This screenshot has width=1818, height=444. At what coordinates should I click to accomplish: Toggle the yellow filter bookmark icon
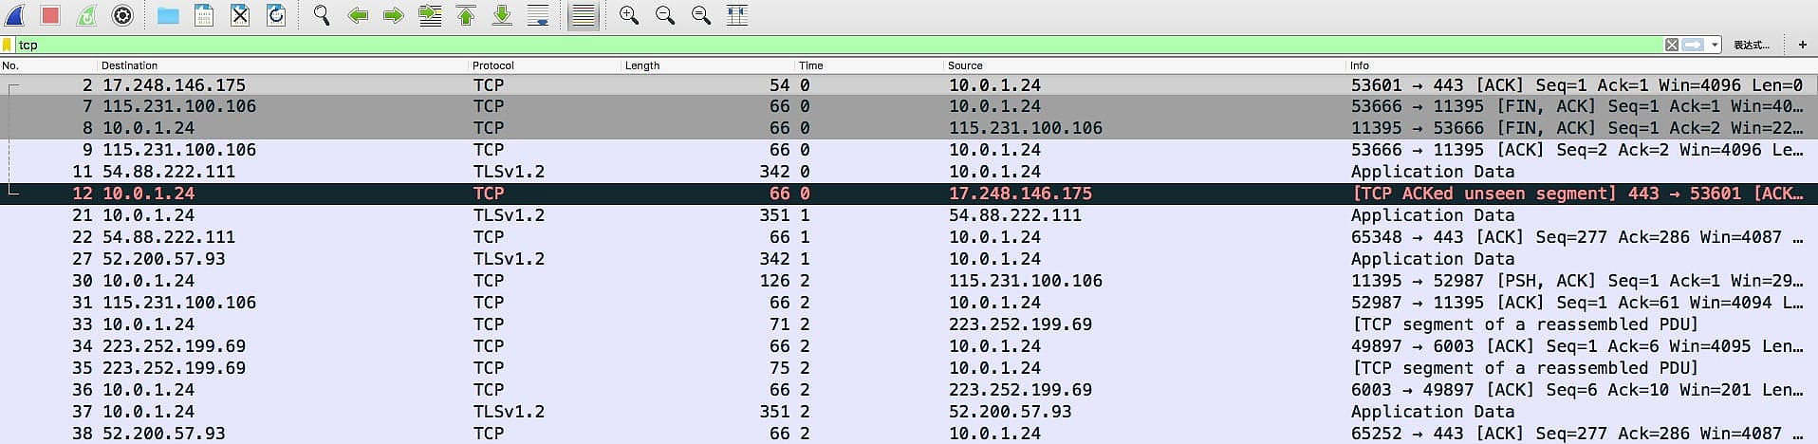tap(8, 45)
